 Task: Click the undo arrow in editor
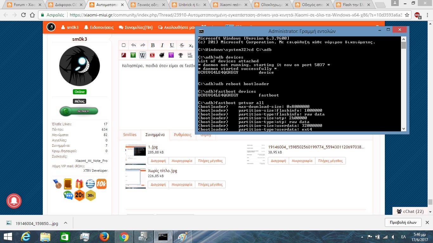click(133, 45)
